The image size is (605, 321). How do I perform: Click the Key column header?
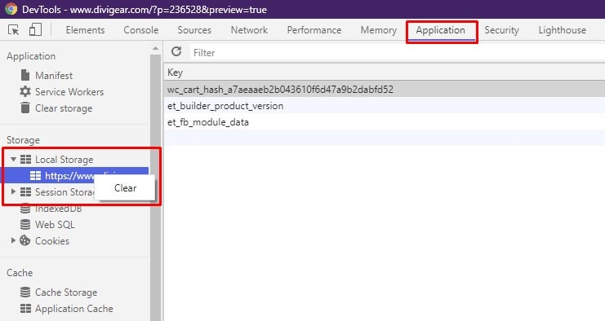pos(385,73)
